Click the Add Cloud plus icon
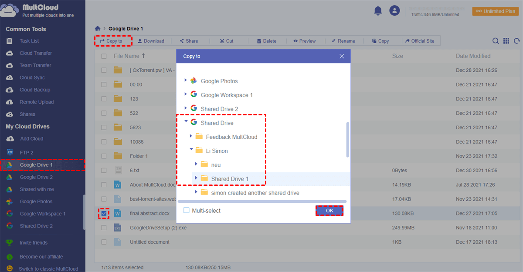The image size is (523, 272). click(10, 139)
